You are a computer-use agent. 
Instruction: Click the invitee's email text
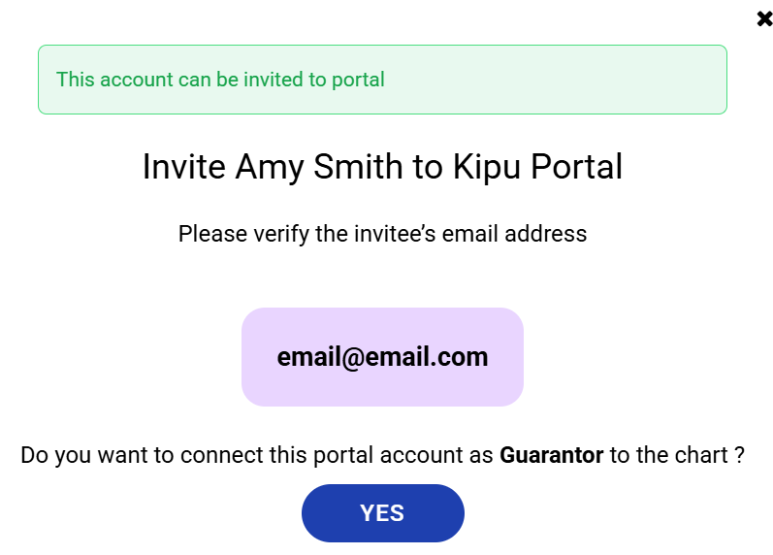point(382,357)
